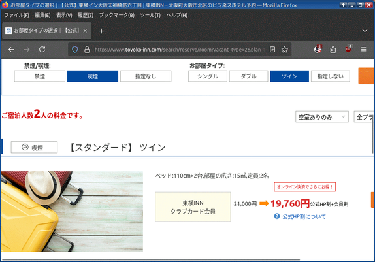The height and width of the screenshot is (262, 375).
Task: Click the orange reserve button at the right edge of the price row
Action: point(372,200)
